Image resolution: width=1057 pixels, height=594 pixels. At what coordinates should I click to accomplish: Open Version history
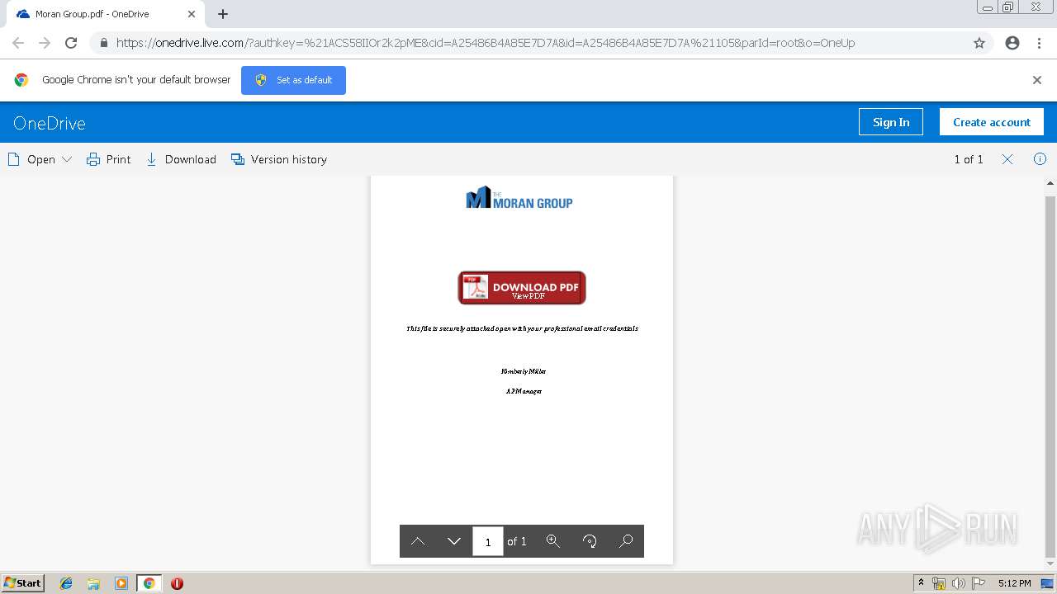(279, 159)
